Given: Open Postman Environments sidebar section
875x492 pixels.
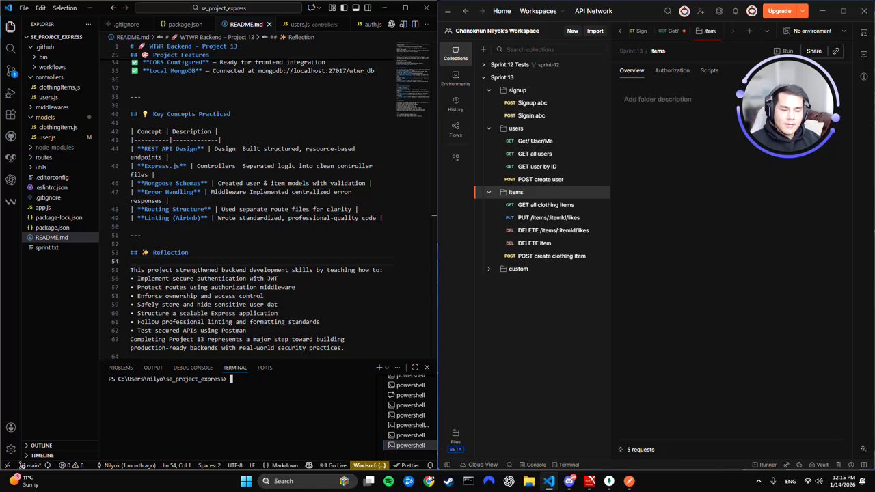Looking at the screenshot, I should click(455, 79).
